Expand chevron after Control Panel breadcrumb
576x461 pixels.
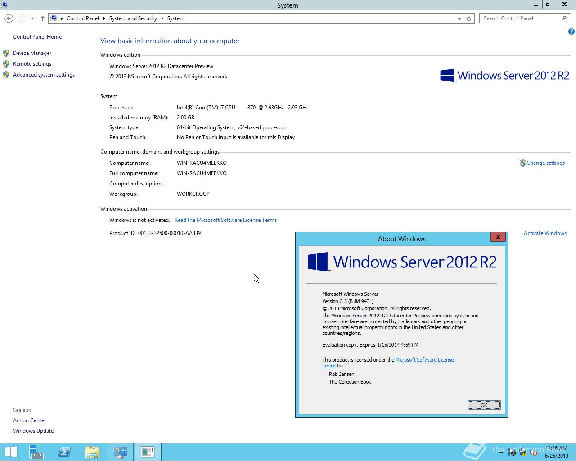click(x=104, y=18)
